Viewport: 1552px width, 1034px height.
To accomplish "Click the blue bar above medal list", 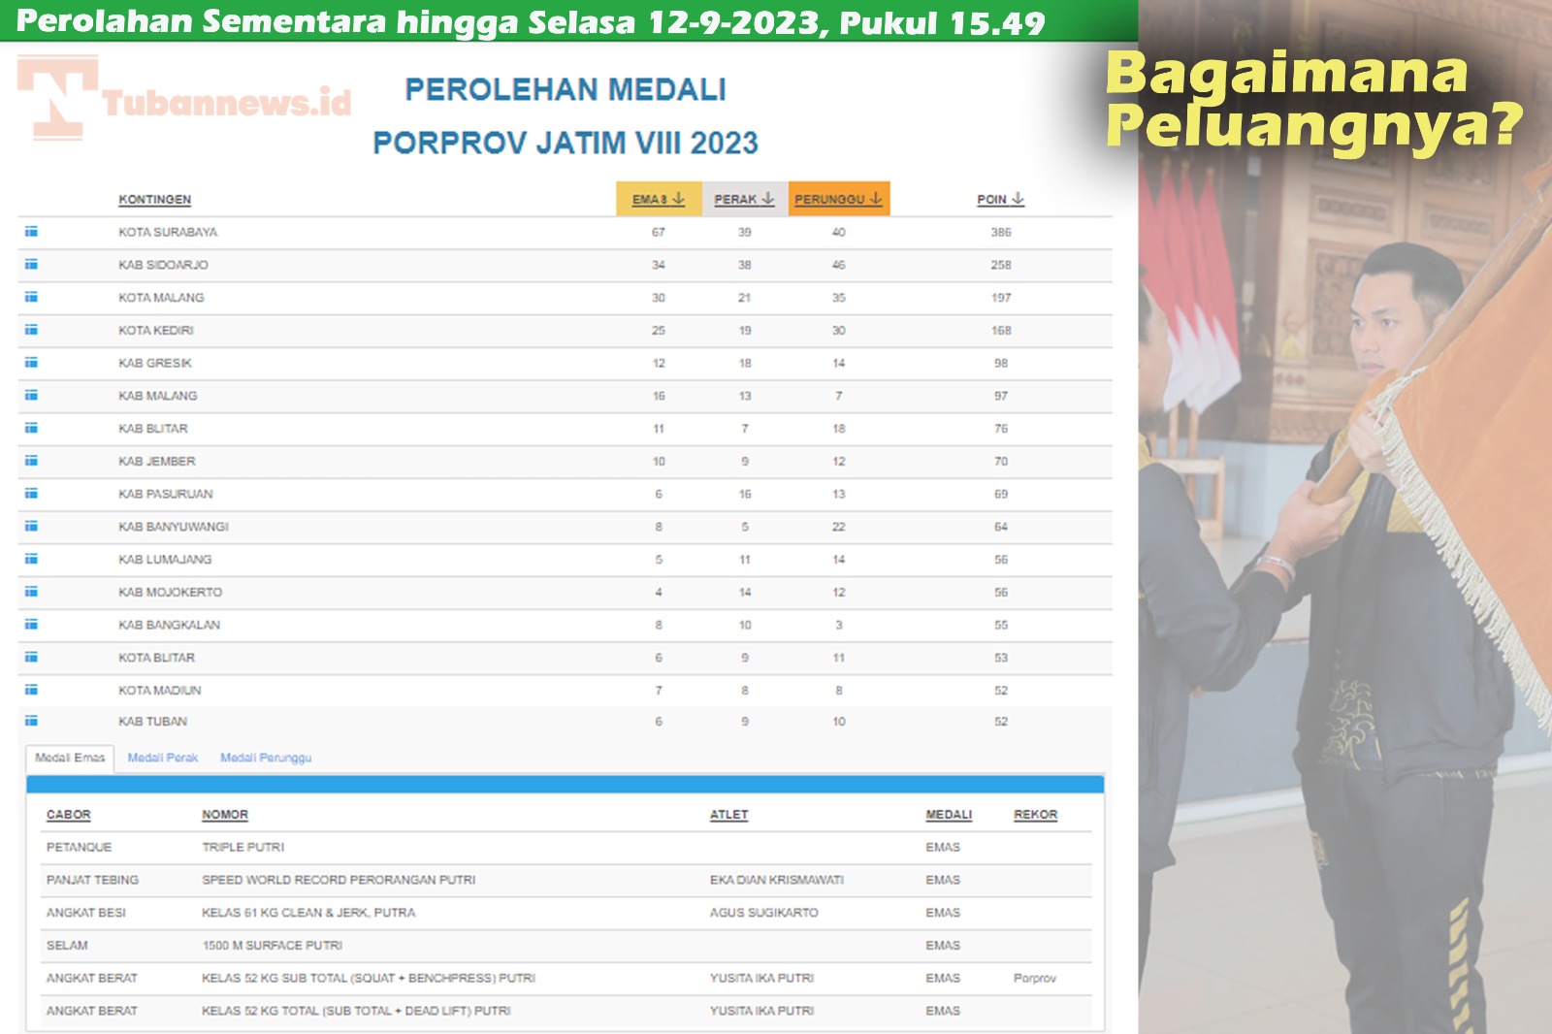I will pyautogui.click(x=565, y=784).
